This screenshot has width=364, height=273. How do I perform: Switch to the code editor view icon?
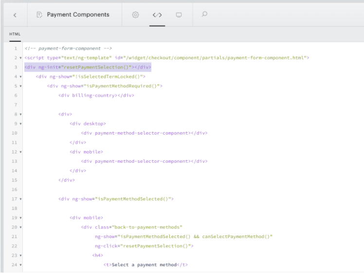tap(157, 15)
